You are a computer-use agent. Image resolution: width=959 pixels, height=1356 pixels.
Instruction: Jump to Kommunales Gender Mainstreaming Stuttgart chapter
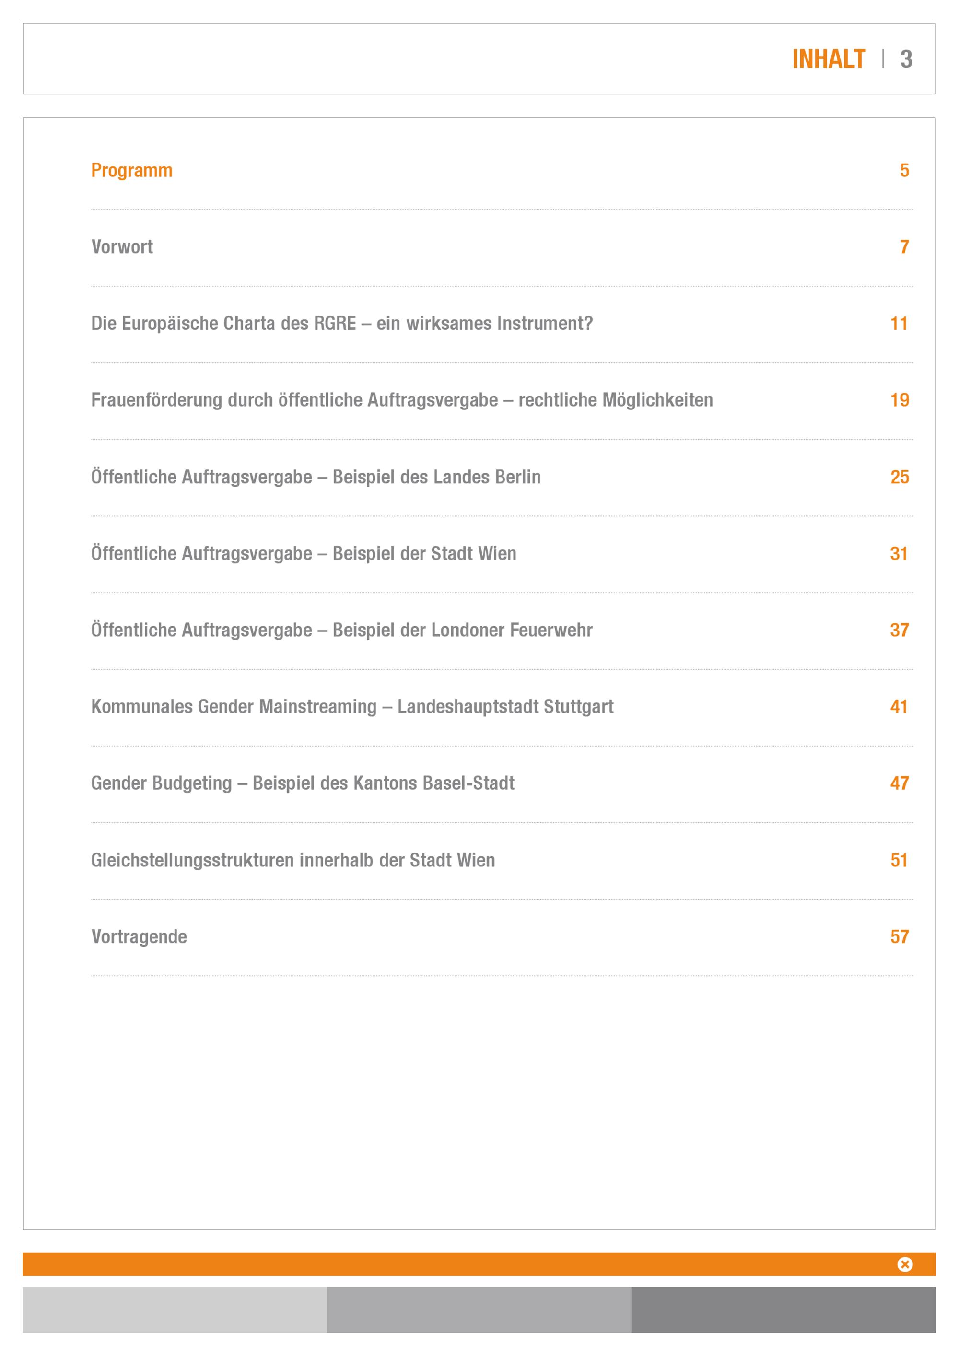click(352, 707)
